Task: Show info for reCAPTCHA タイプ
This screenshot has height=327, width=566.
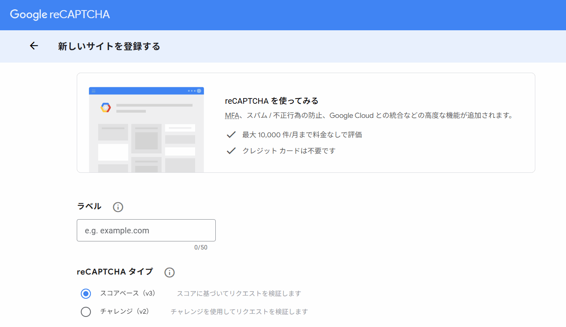Action: tap(170, 272)
